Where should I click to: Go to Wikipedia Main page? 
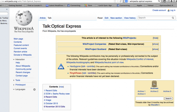coord(18,39)
